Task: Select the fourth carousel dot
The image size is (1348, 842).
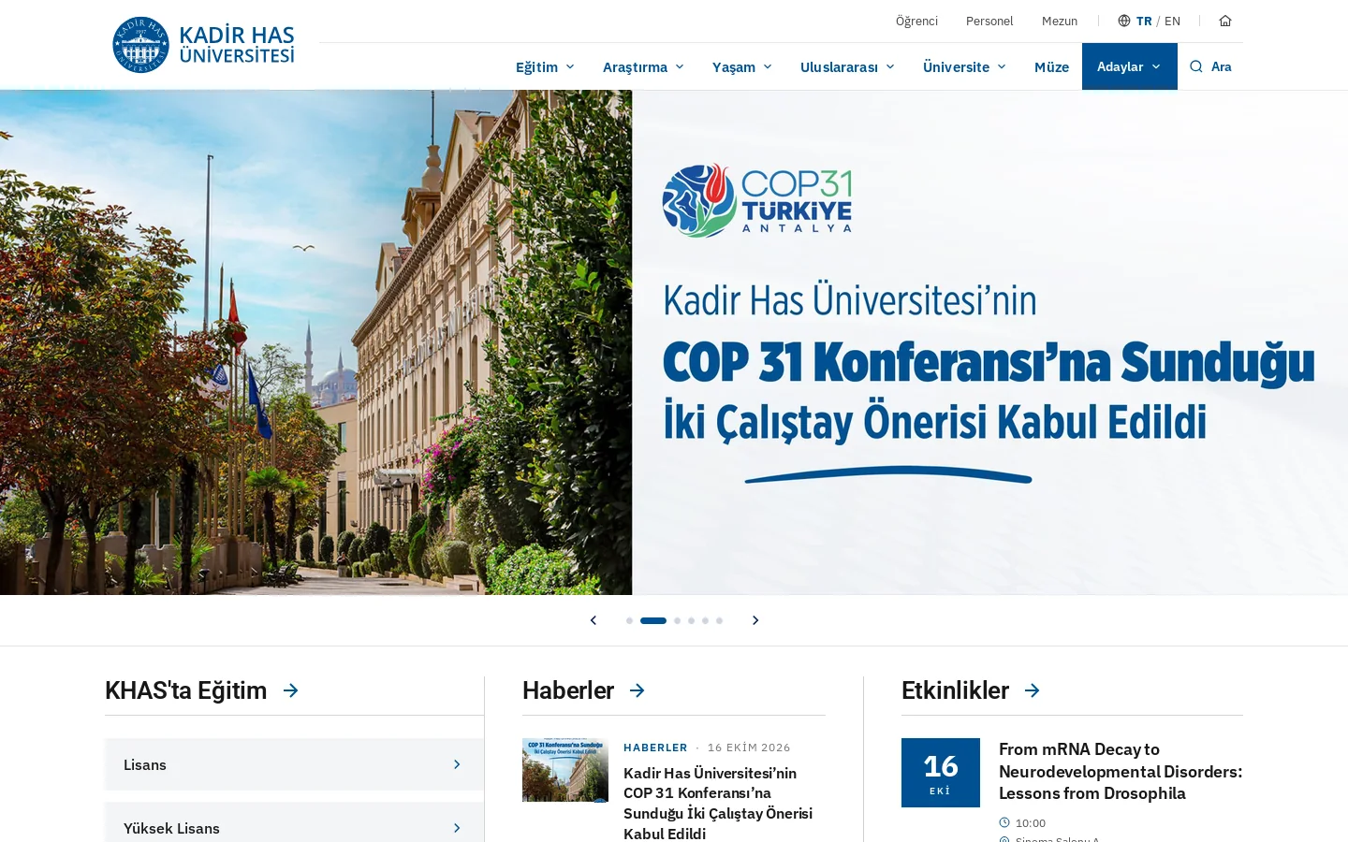Action: 691,620
